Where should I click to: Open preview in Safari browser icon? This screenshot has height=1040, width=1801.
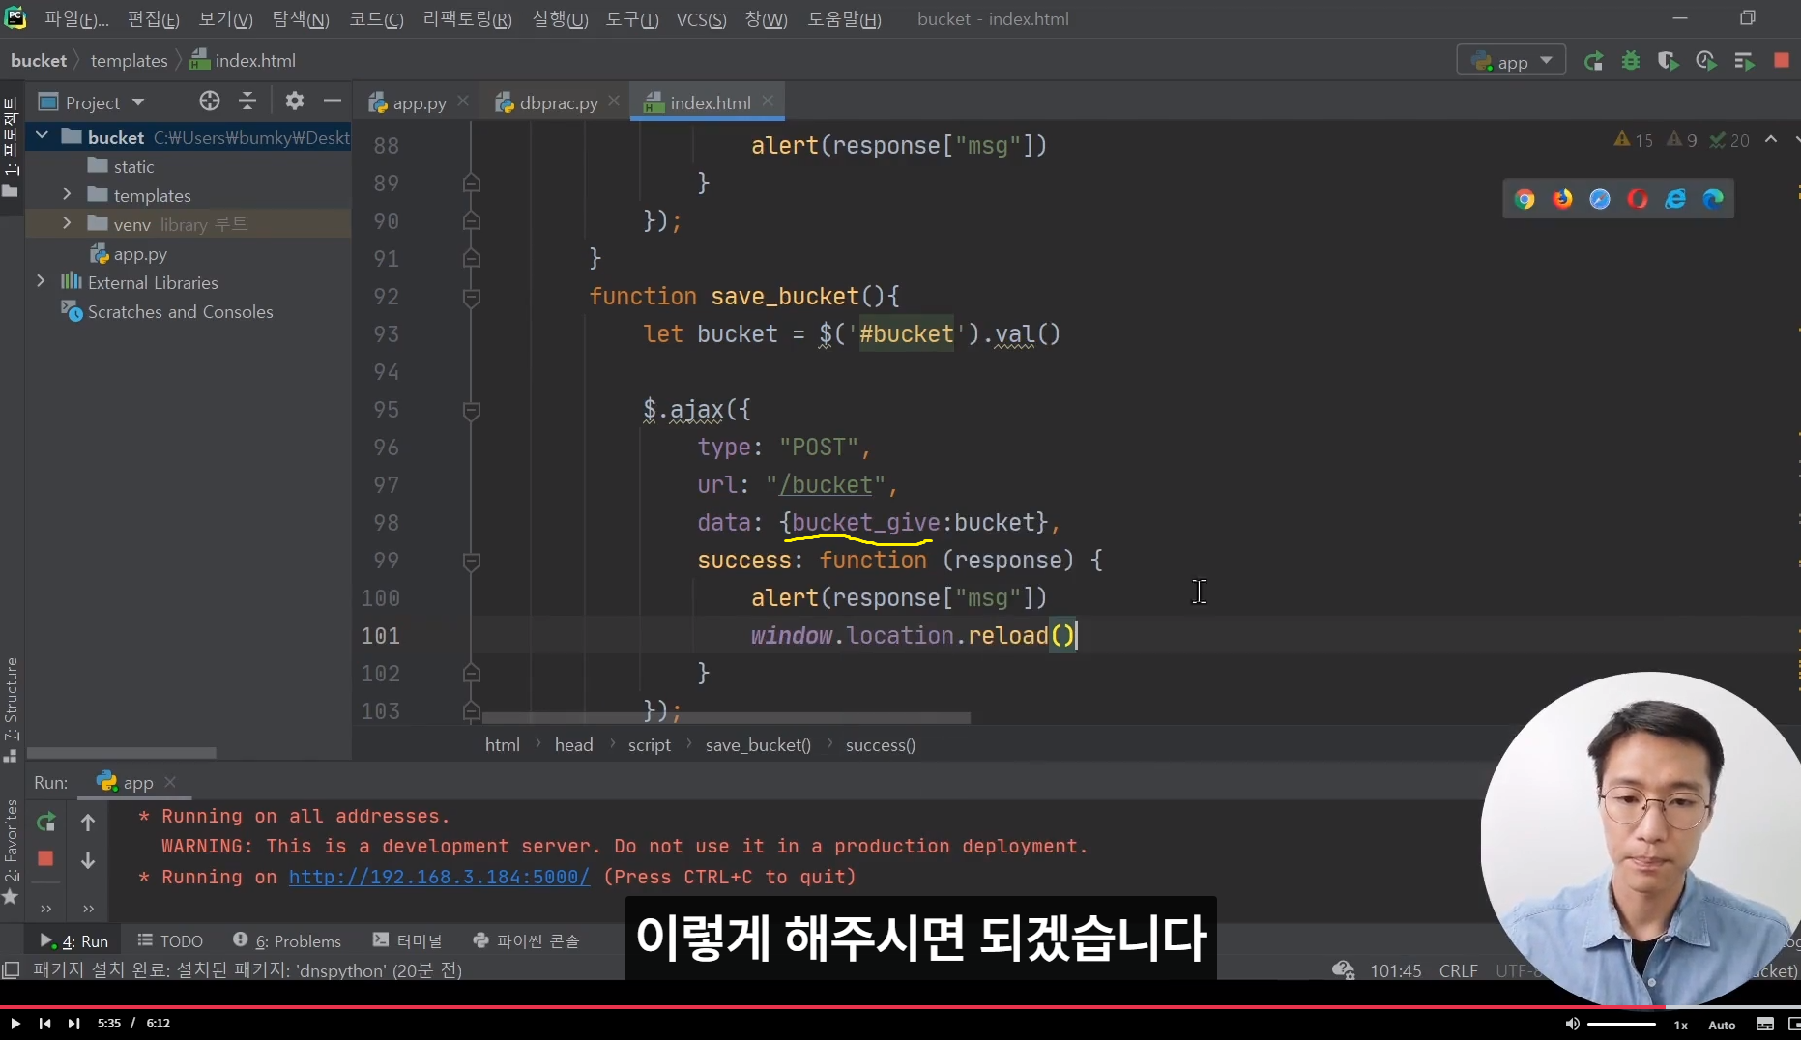pos(1600,199)
